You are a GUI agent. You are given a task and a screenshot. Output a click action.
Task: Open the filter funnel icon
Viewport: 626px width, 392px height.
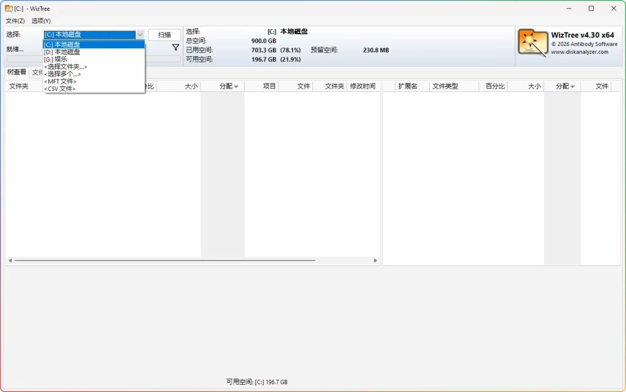point(175,47)
